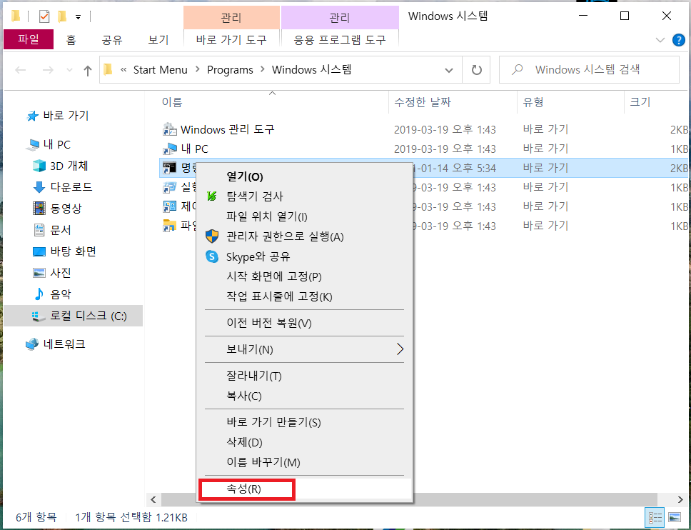Click the 다운로드 blue arrow icon
691x530 pixels.
point(39,187)
